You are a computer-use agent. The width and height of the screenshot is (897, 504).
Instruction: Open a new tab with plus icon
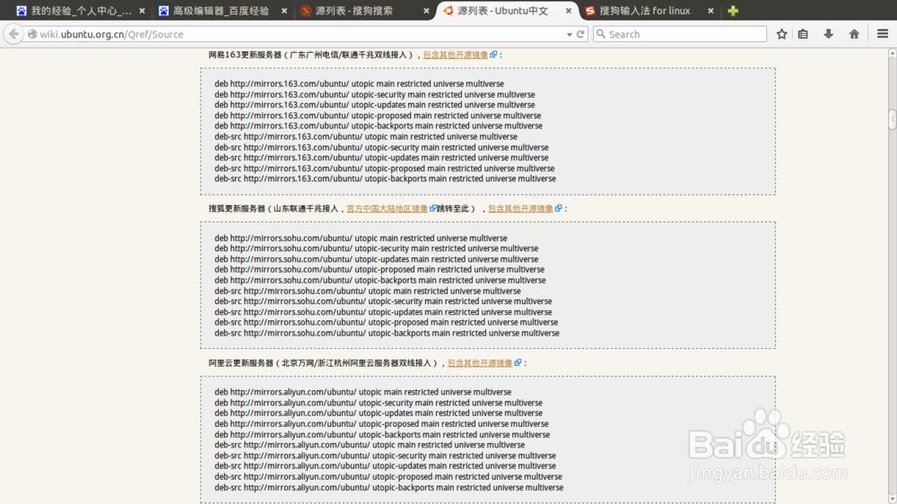point(733,10)
